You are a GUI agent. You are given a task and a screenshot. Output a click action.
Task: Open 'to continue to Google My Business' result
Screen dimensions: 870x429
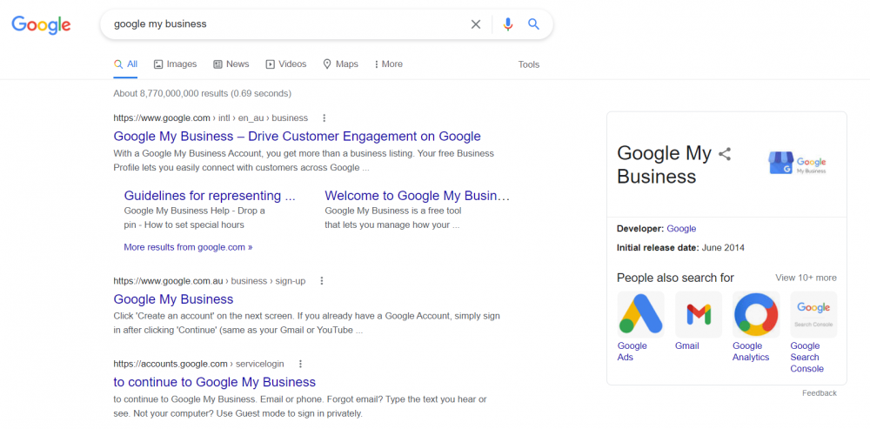[x=214, y=382]
